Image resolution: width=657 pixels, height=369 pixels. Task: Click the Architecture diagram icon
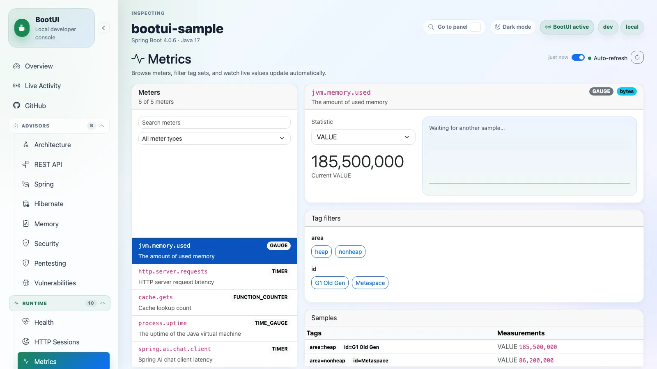[x=26, y=144]
